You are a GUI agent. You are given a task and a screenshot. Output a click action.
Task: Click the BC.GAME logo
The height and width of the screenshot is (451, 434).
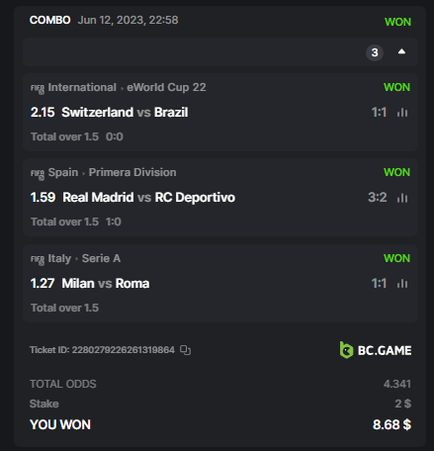tap(376, 350)
